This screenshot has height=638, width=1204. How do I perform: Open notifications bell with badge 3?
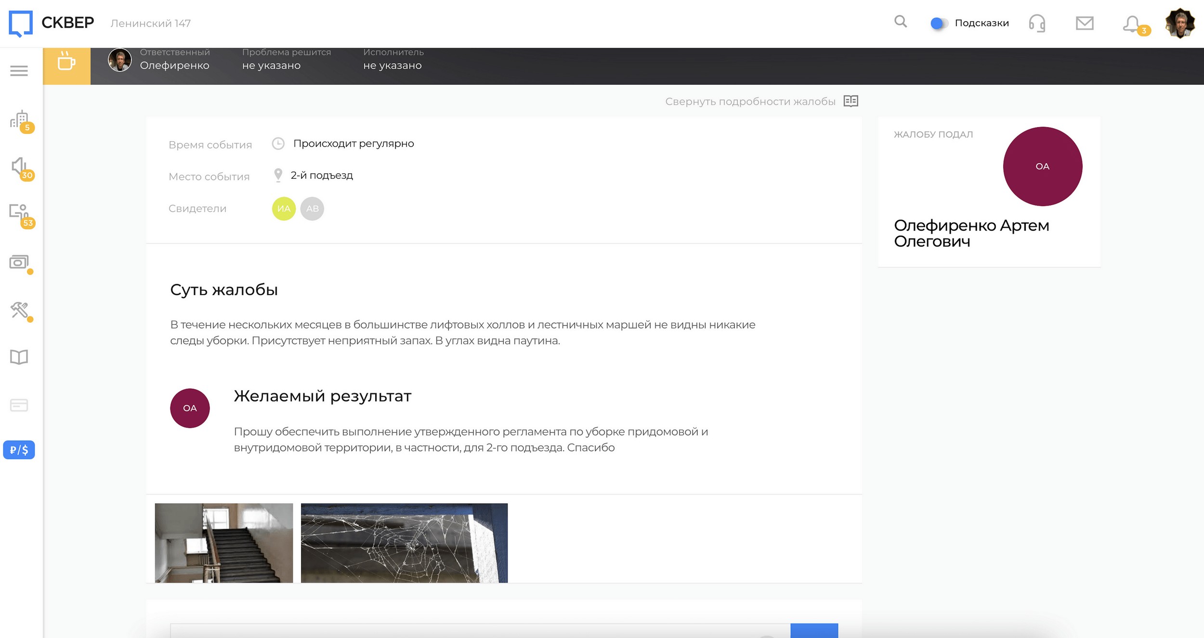[1132, 24]
